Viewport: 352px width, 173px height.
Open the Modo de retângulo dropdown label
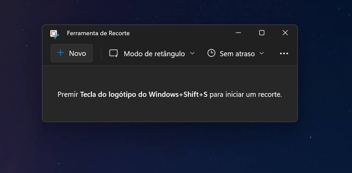154,53
